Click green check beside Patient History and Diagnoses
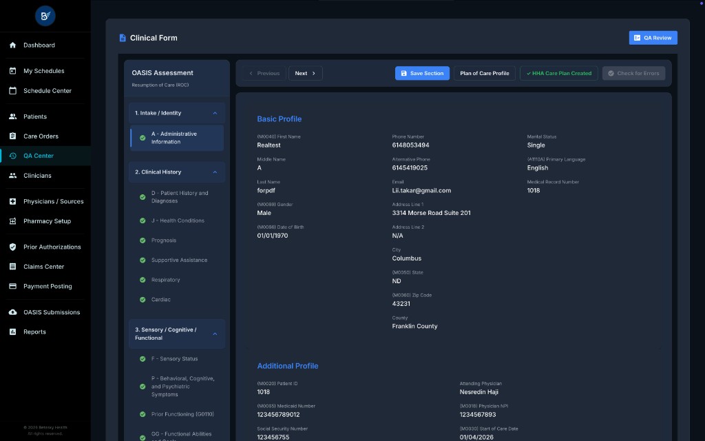 [x=143, y=197]
